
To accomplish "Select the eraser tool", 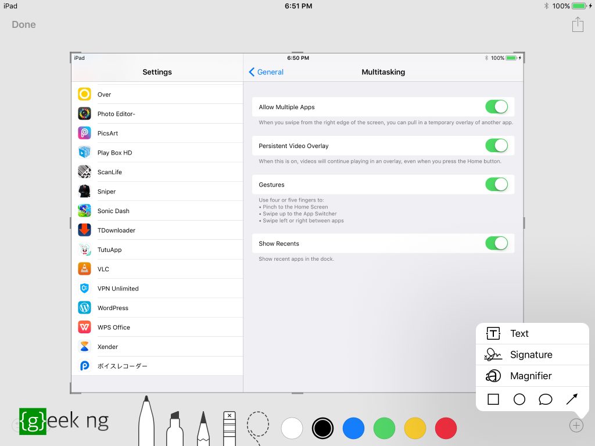I will [x=230, y=429].
